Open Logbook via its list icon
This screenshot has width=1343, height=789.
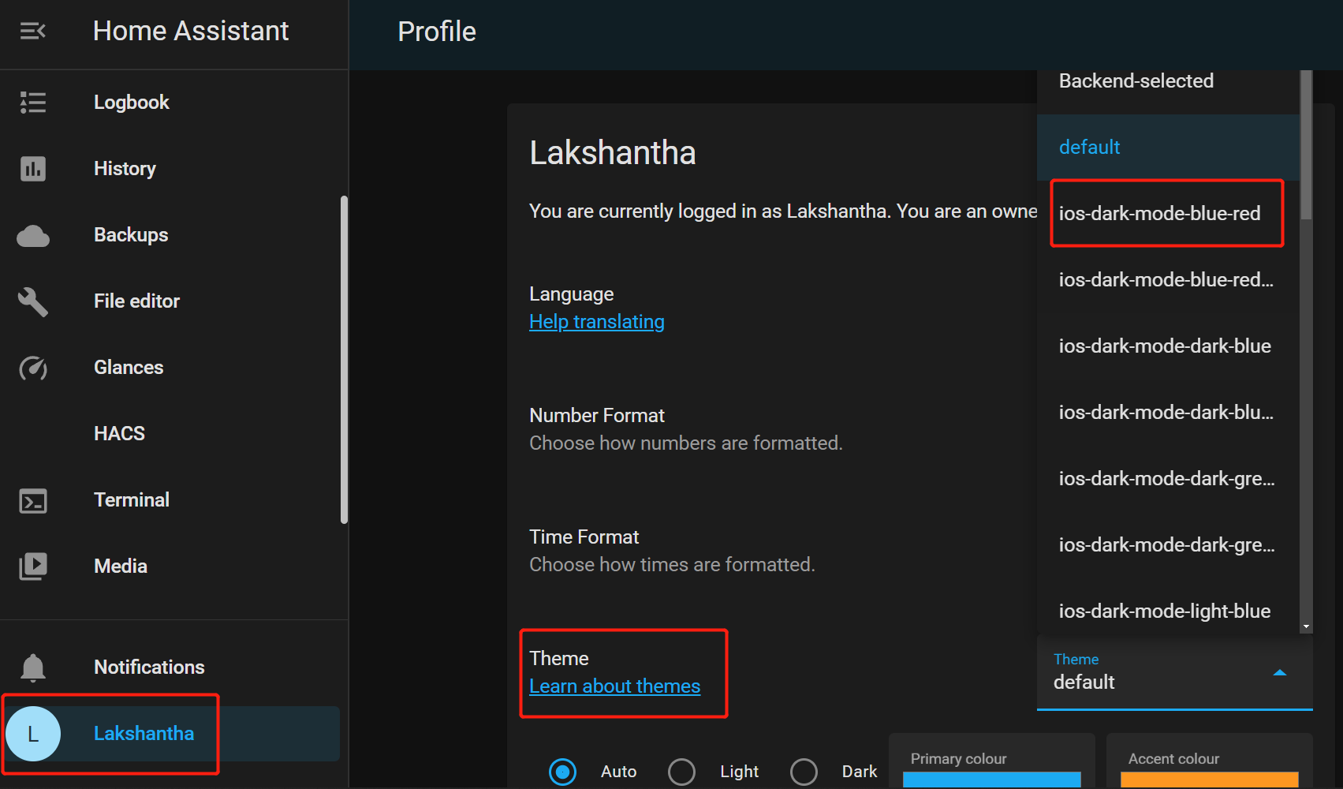32,103
